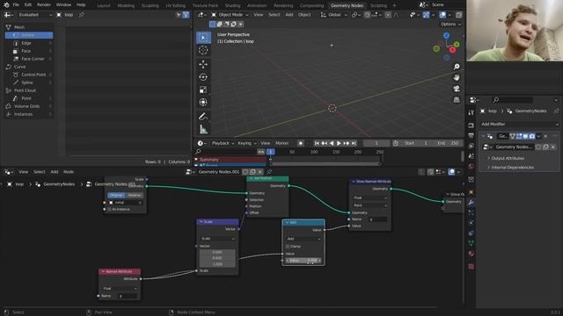This screenshot has width=563, height=316.
Task: Remove the GeometryNodes modifier with X
Action: (545, 136)
